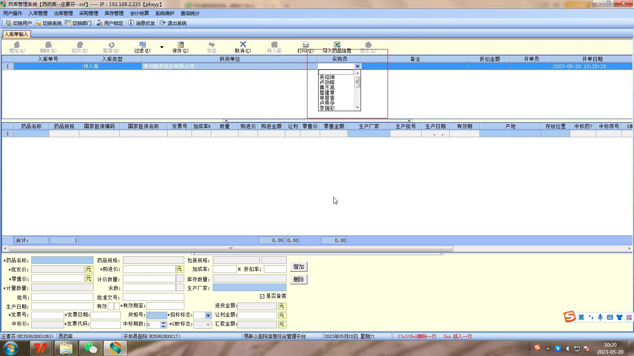Click the Sogou voice input microphone icon

[600, 317]
